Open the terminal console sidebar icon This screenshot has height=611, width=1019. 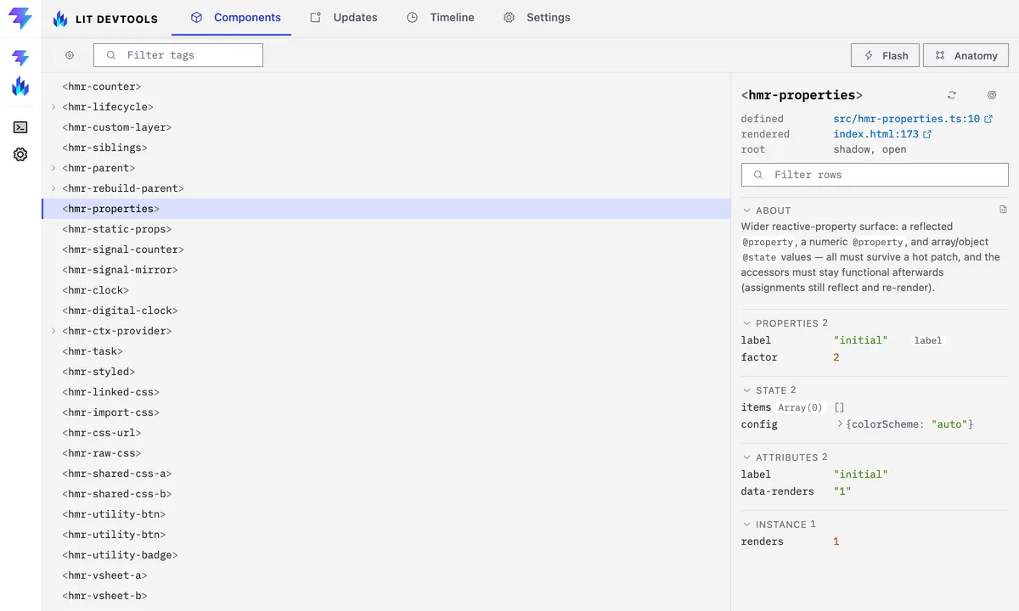pyautogui.click(x=20, y=127)
